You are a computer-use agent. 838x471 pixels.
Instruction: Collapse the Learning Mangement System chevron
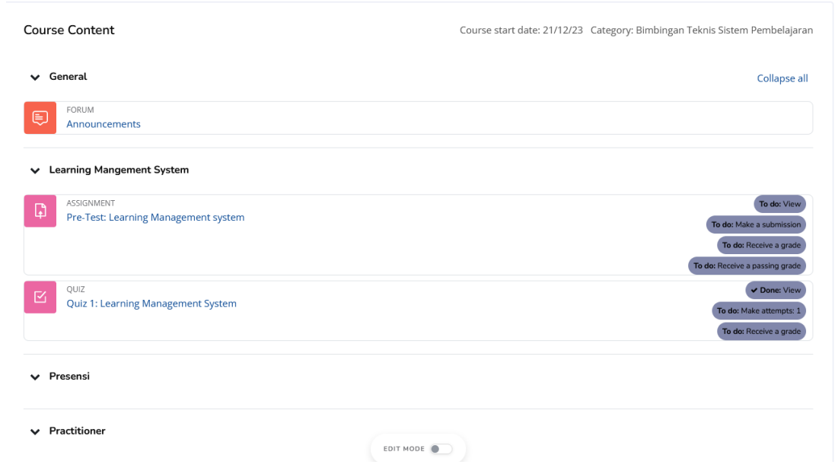pyautogui.click(x=34, y=171)
